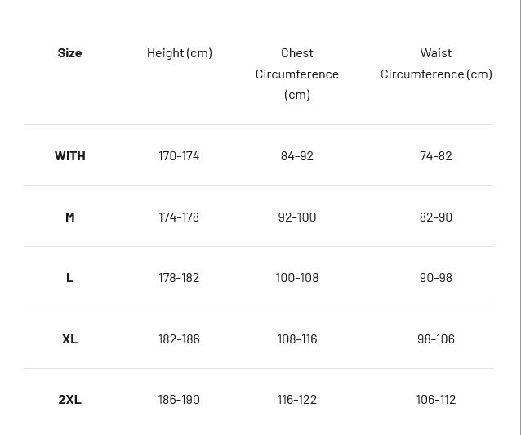Click the Waist Circumference column header
Screen dimensions: 521x435
435,64
